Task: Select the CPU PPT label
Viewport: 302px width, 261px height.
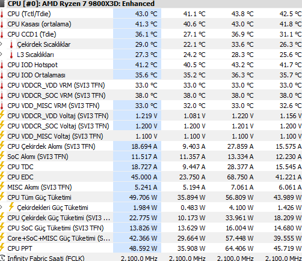Action: pos(20,248)
